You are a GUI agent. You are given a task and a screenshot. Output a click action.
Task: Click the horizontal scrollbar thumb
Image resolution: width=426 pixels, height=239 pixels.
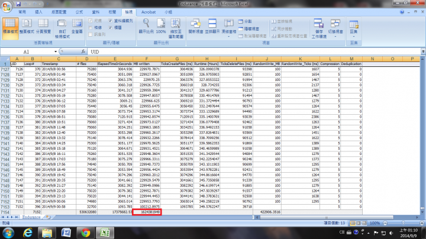(x=327, y=217)
